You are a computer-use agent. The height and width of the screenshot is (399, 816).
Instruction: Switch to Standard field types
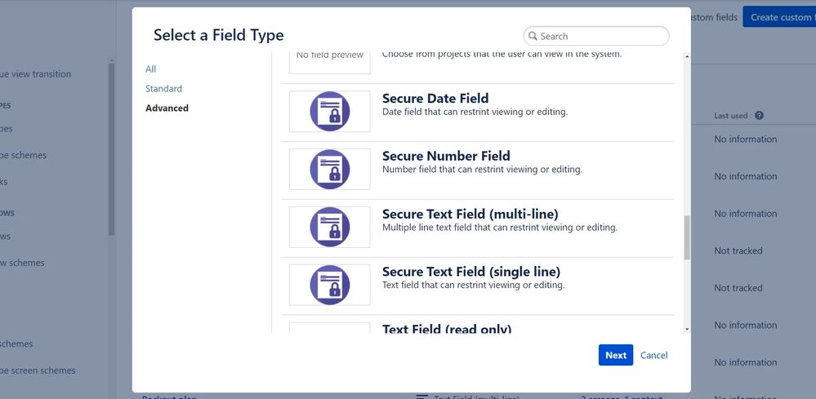tap(163, 89)
